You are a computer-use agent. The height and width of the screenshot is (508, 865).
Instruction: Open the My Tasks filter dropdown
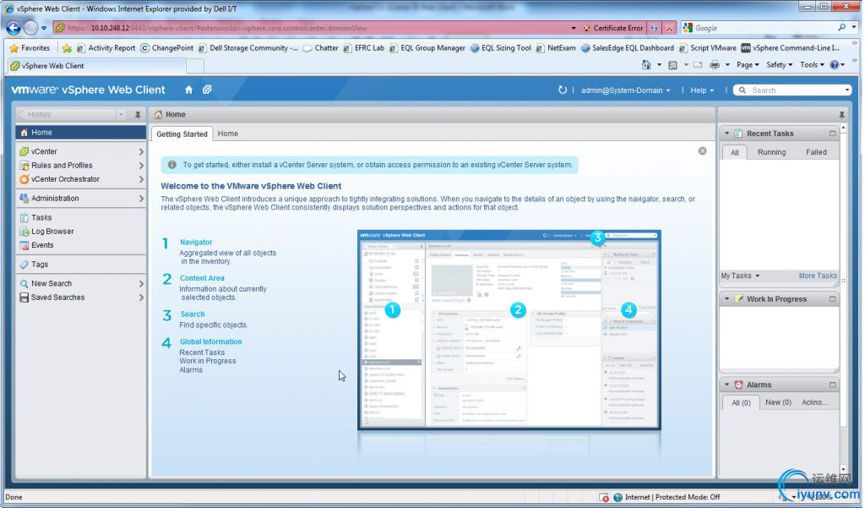(740, 276)
